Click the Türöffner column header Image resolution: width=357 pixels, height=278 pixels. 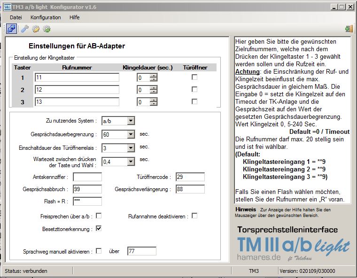point(195,68)
